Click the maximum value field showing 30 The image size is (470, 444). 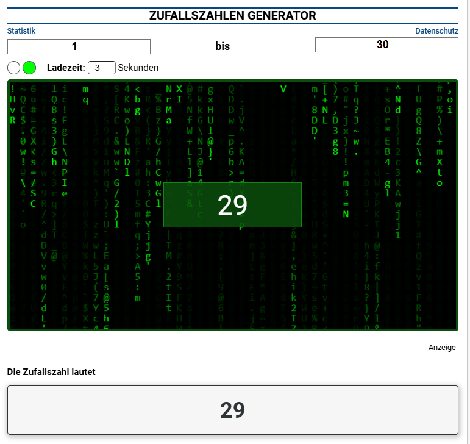click(386, 45)
